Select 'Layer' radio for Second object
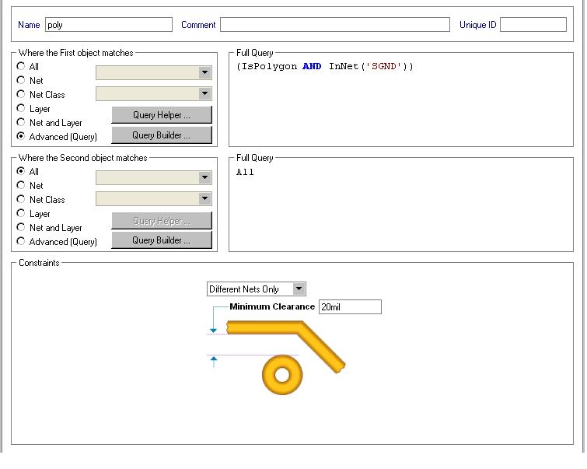Image resolution: width=587 pixels, height=469 pixels. pyautogui.click(x=21, y=213)
